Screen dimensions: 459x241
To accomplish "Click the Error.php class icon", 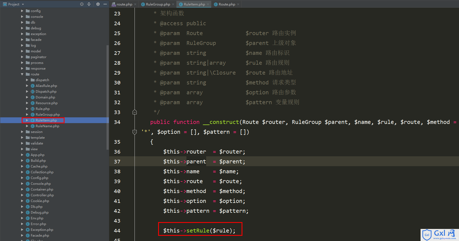I will pos(28,224).
